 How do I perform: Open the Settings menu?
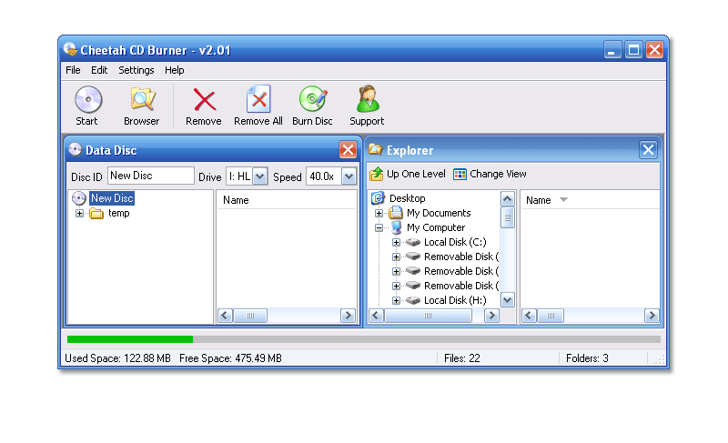[x=136, y=70]
